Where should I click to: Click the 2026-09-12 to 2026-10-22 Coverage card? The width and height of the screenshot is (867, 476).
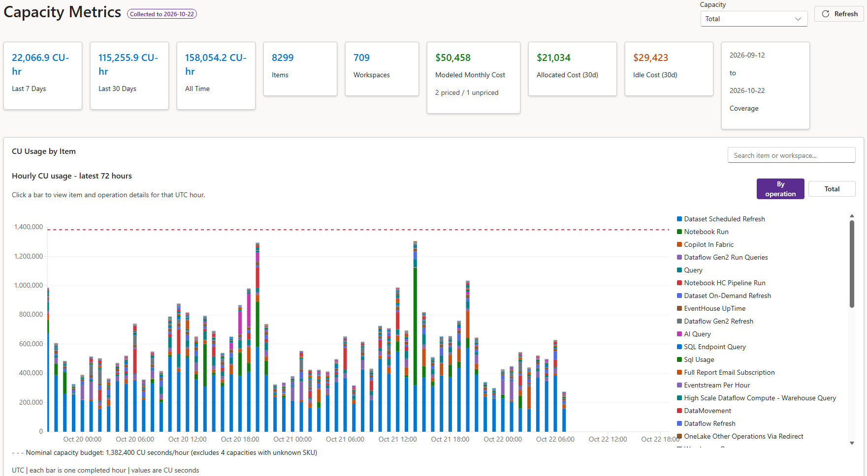click(x=766, y=86)
